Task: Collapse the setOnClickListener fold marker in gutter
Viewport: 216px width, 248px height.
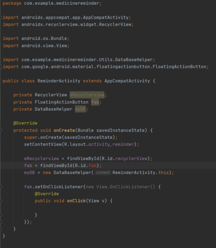Action: click(x=1, y=187)
